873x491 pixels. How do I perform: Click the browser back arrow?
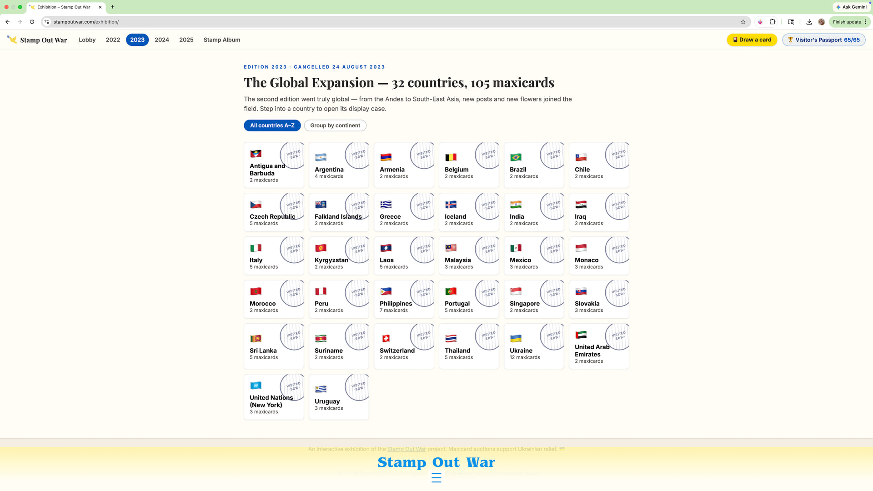click(8, 22)
